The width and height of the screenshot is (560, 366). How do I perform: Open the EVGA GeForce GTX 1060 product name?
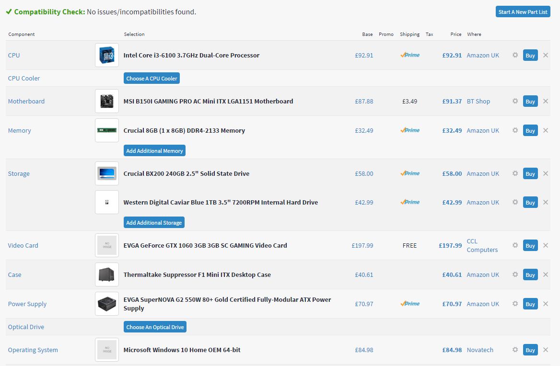pos(205,245)
